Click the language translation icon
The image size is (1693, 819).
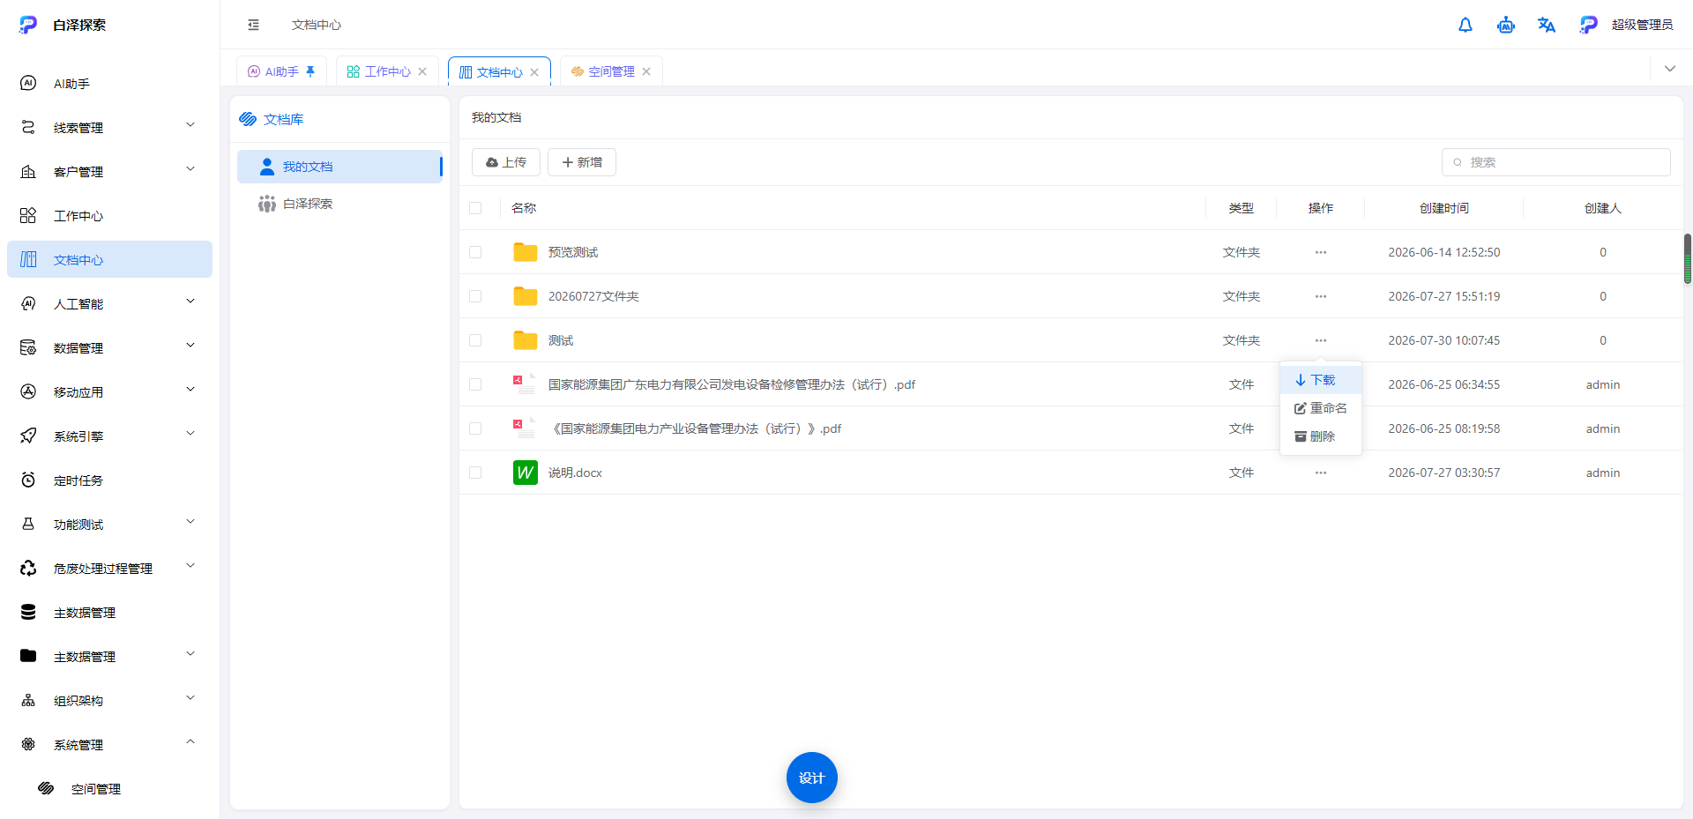point(1547,25)
